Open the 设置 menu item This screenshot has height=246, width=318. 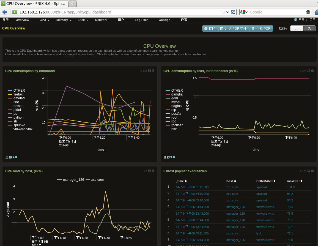coord(184,20)
